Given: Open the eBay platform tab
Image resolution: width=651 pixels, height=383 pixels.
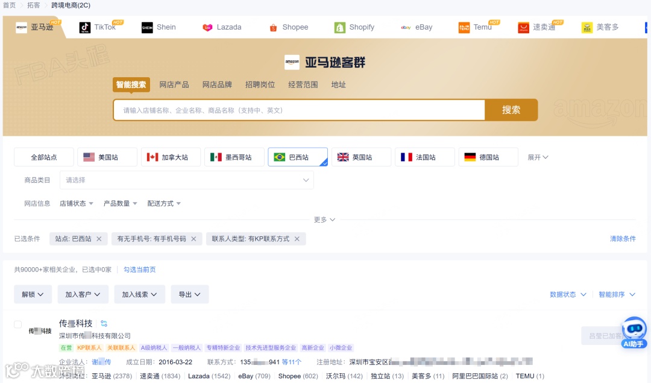Looking at the screenshot, I should (x=417, y=27).
